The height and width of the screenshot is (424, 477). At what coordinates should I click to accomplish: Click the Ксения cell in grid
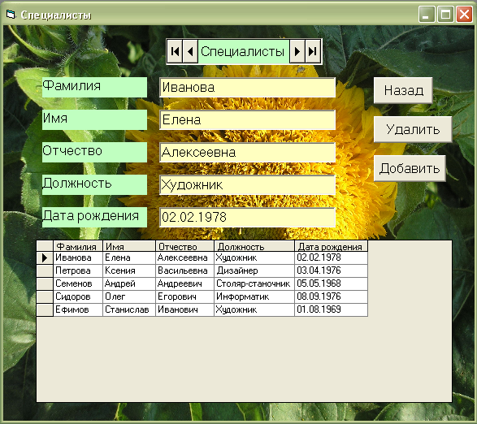pyautogui.click(x=129, y=270)
